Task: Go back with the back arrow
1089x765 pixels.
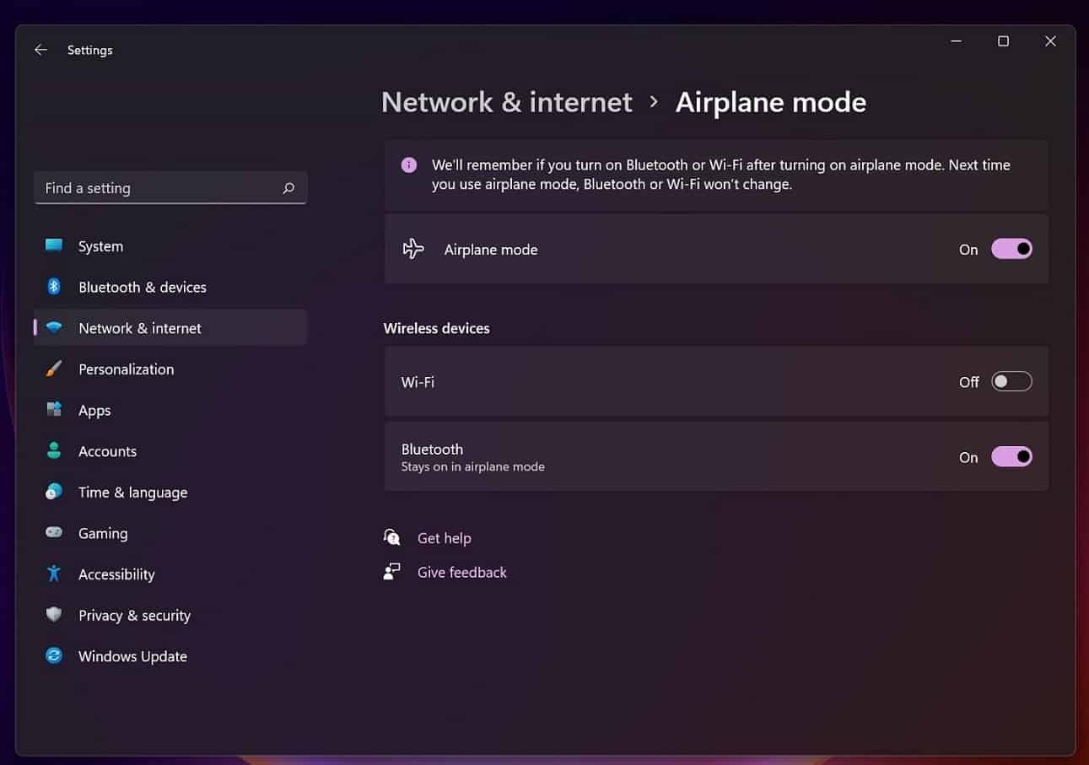Action: tap(40, 50)
